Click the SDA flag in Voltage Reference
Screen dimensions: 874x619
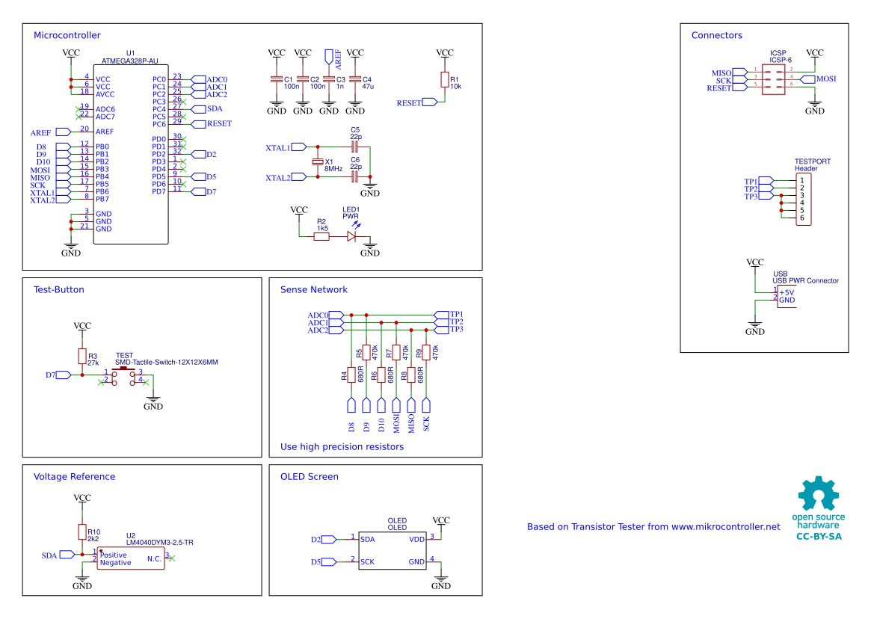pyautogui.click(x=67, y=555)
